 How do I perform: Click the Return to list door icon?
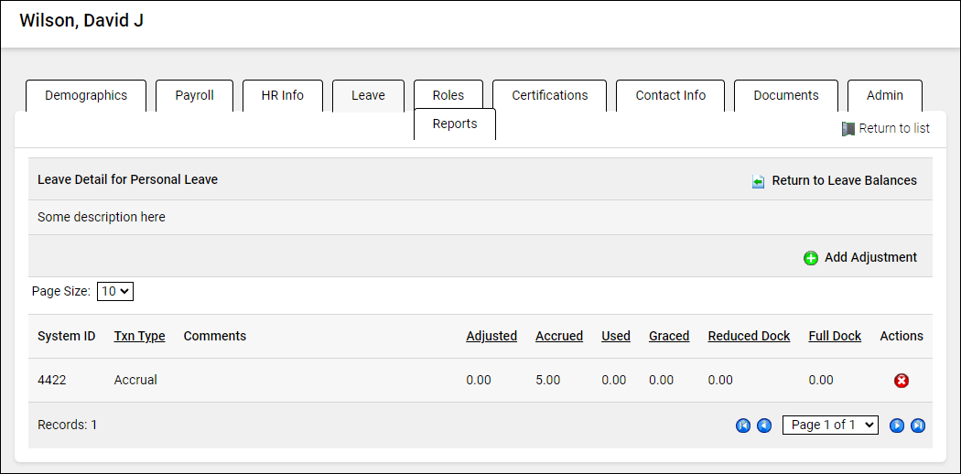pyautogui.click(x=848, y=129)
